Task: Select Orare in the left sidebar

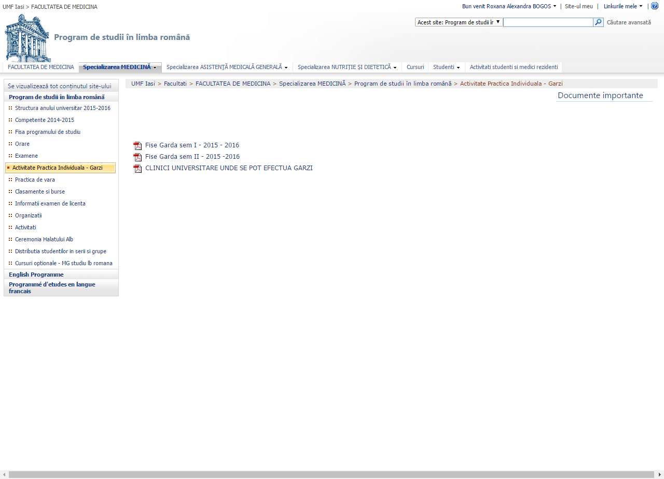Action: (x=22, y=144)
